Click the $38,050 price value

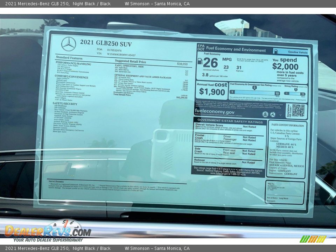tap(182, 64)
